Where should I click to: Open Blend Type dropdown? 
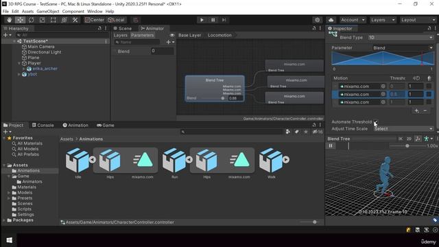click(x=401, y=37)
